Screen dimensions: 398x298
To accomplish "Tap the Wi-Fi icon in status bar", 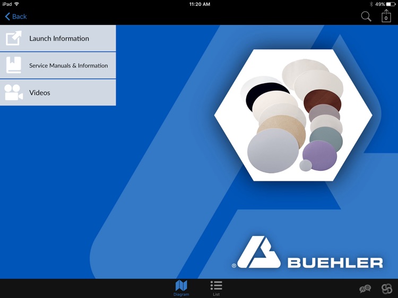I will point(17,4).
